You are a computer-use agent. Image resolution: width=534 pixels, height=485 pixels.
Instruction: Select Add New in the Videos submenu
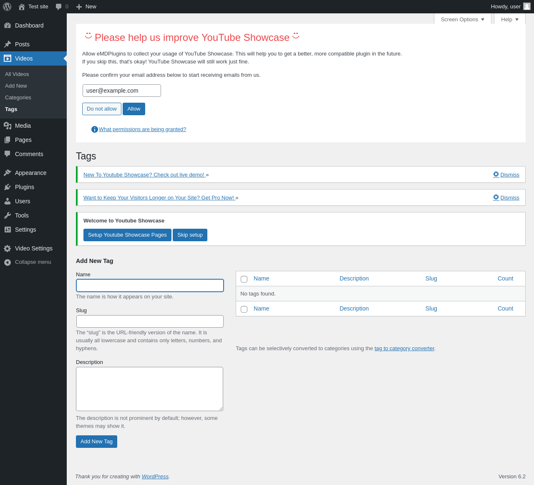pos(16,86)
